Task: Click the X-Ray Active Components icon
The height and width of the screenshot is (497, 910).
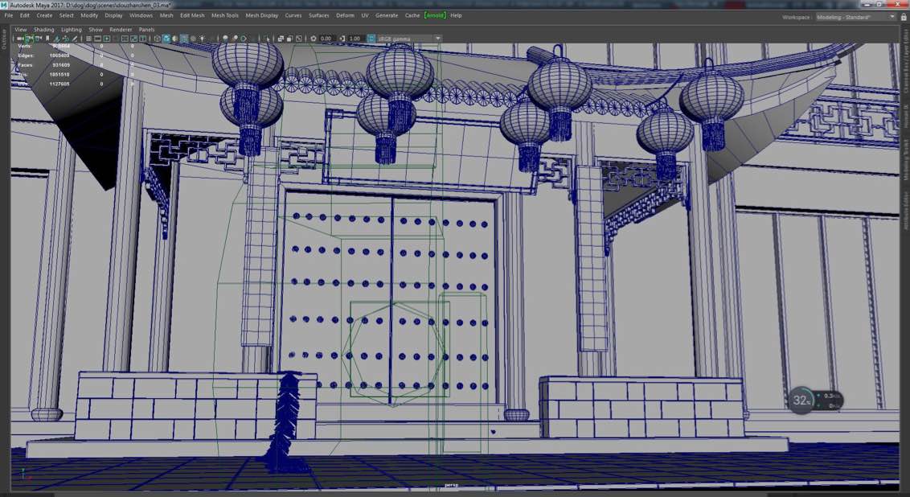Action: (x=289, y=39)
